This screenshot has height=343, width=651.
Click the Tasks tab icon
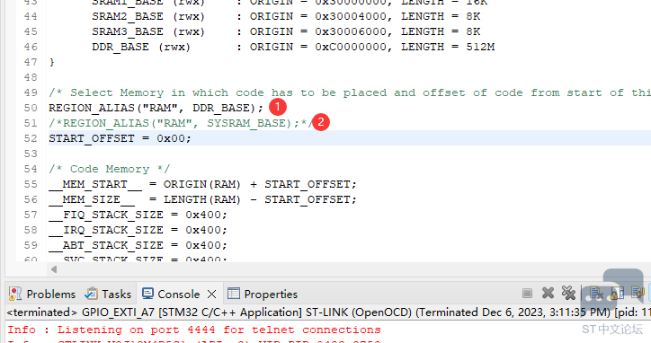click(x=91, y=294)
